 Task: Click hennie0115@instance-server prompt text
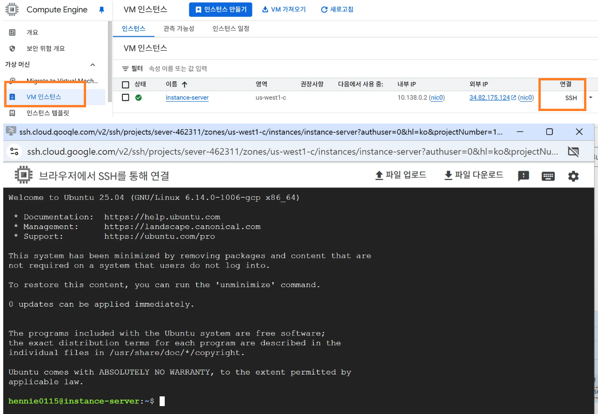pos(74,401)
